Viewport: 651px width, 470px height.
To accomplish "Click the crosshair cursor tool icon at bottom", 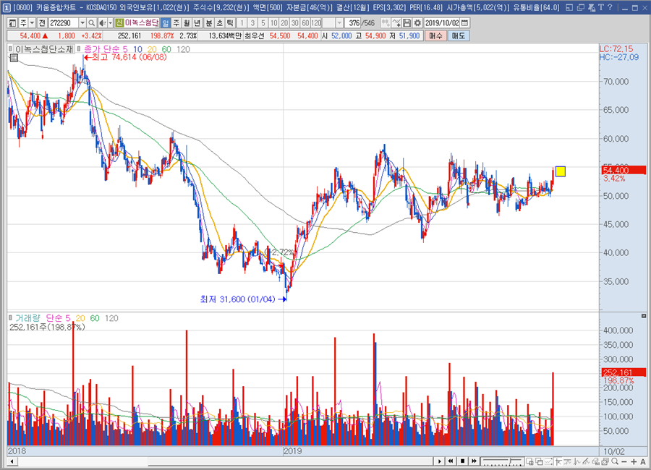I will 558,461.
